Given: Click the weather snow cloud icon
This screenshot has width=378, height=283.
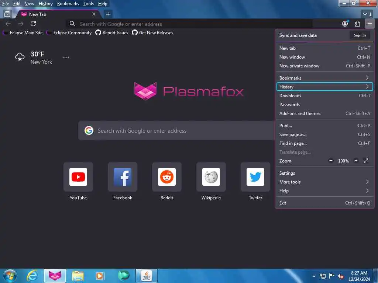Looking at the screenshot, I should click(20, 57).
